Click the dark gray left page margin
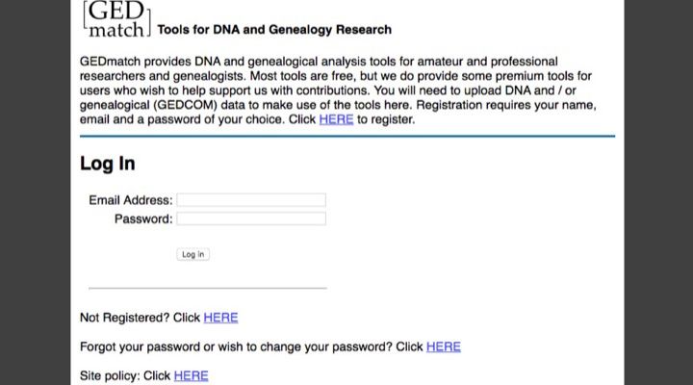The image size is (693, 385). pos(34,192)
